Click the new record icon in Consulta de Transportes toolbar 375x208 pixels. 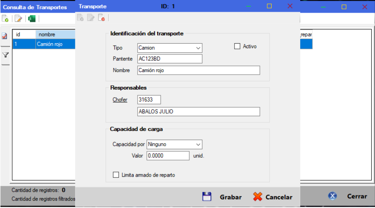click(x=5, y=18)
